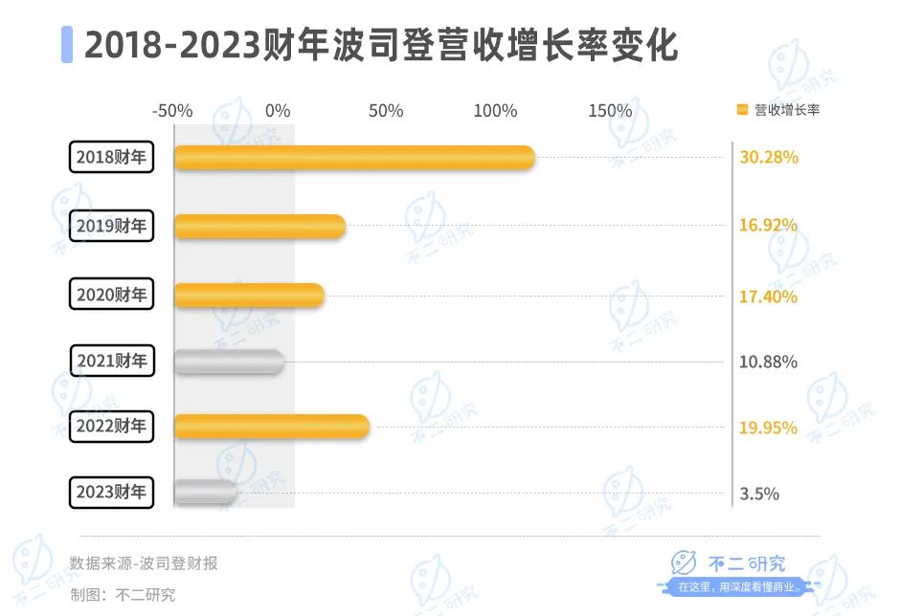
Task: Choose the 2021财年 label box
Action: [x=112, y=362]
